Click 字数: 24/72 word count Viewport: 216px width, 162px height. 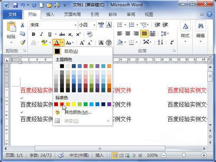41,156
